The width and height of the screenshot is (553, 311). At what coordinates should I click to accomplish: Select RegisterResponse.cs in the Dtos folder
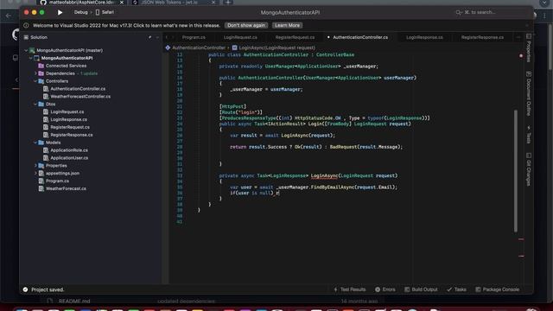coord(71,135)
